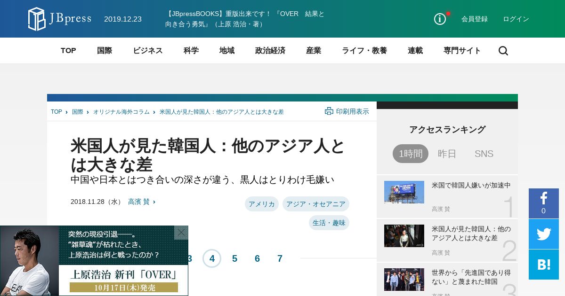The image size is (565, 296).
Task: Click オリジナル海外コラム breadcrumb link
Action: [121, 112]
